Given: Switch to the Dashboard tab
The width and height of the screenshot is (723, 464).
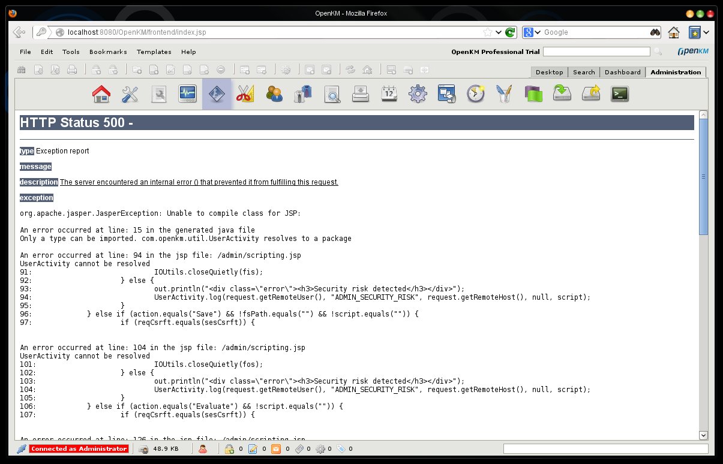Looking at the screenshot, I should [622, 72].
